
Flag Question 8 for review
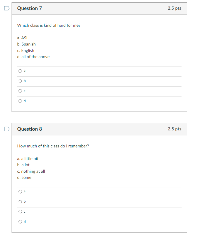6,129
